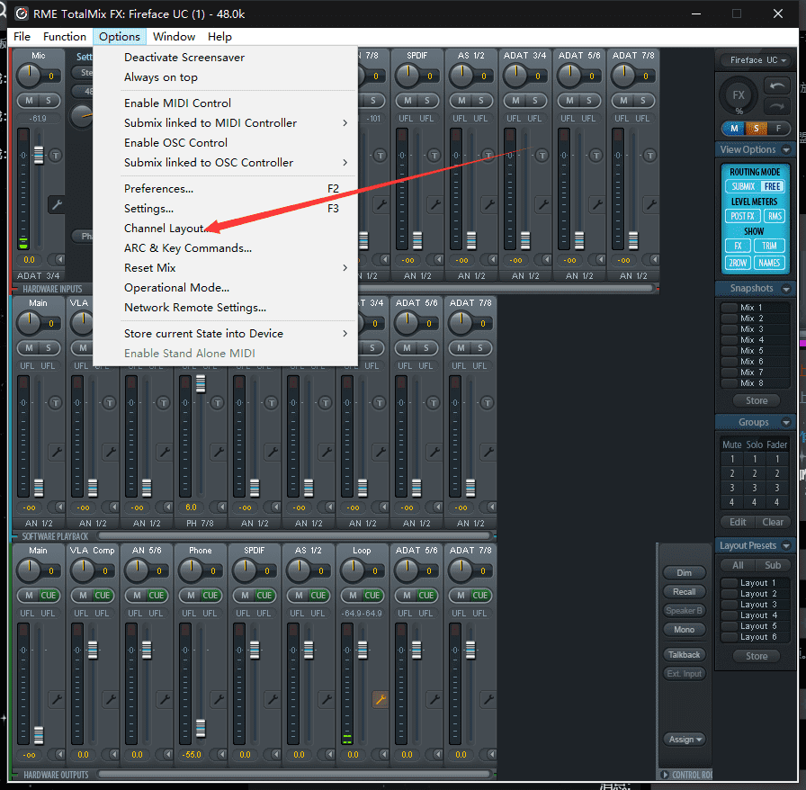Click the undo arrow in control strip
The height and width of the screenshot is (790, 806).
coord(776,85)
